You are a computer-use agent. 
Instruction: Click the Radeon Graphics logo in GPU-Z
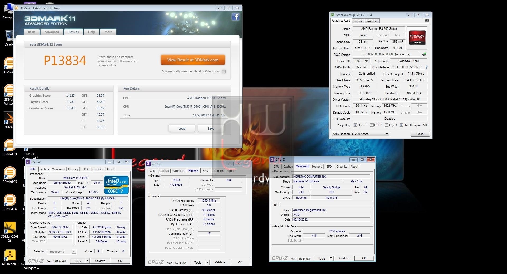click(417, 38)
